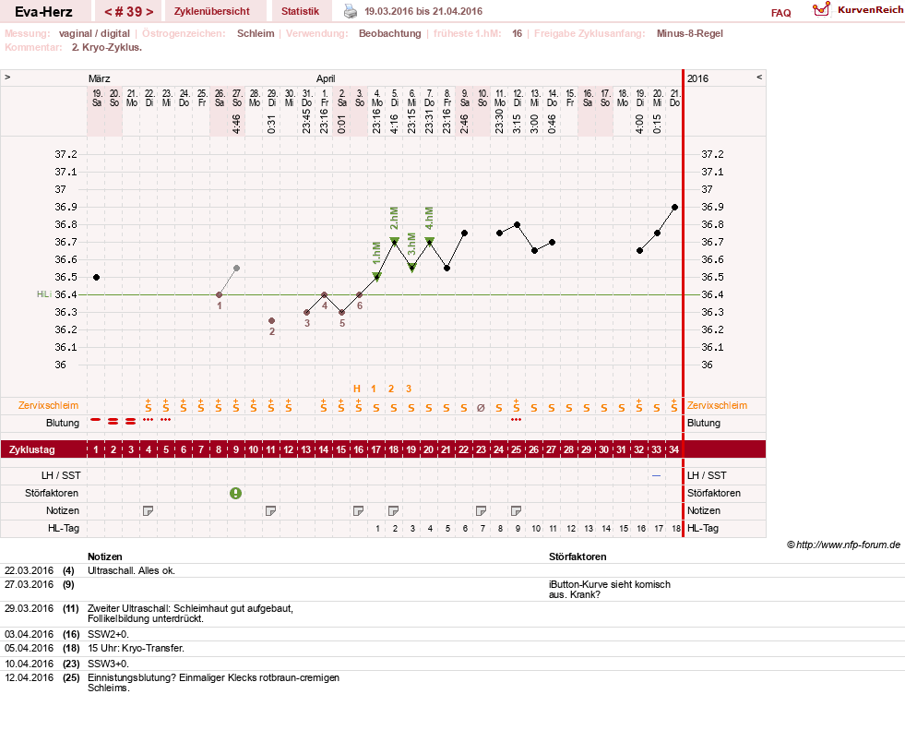The height and width of the screenshot is (742, 905).
Task: Click the note "SSW2+0."
Action: point(108,634)
